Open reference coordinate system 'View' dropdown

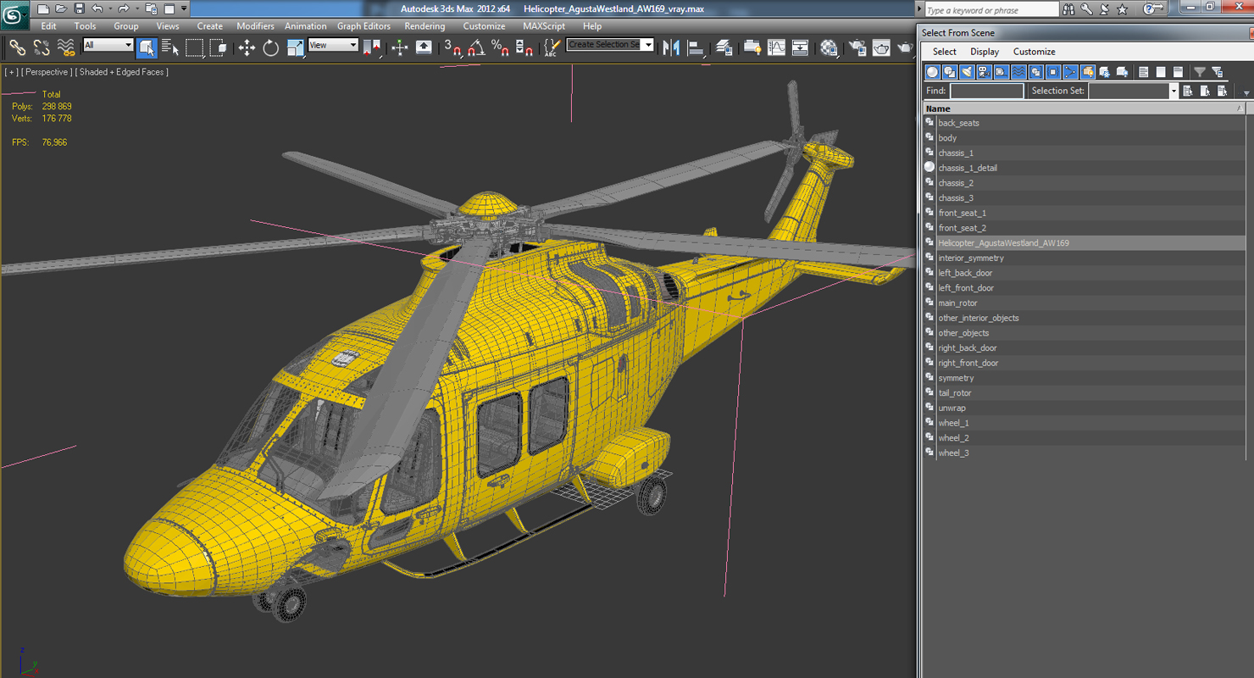(333, 45)
